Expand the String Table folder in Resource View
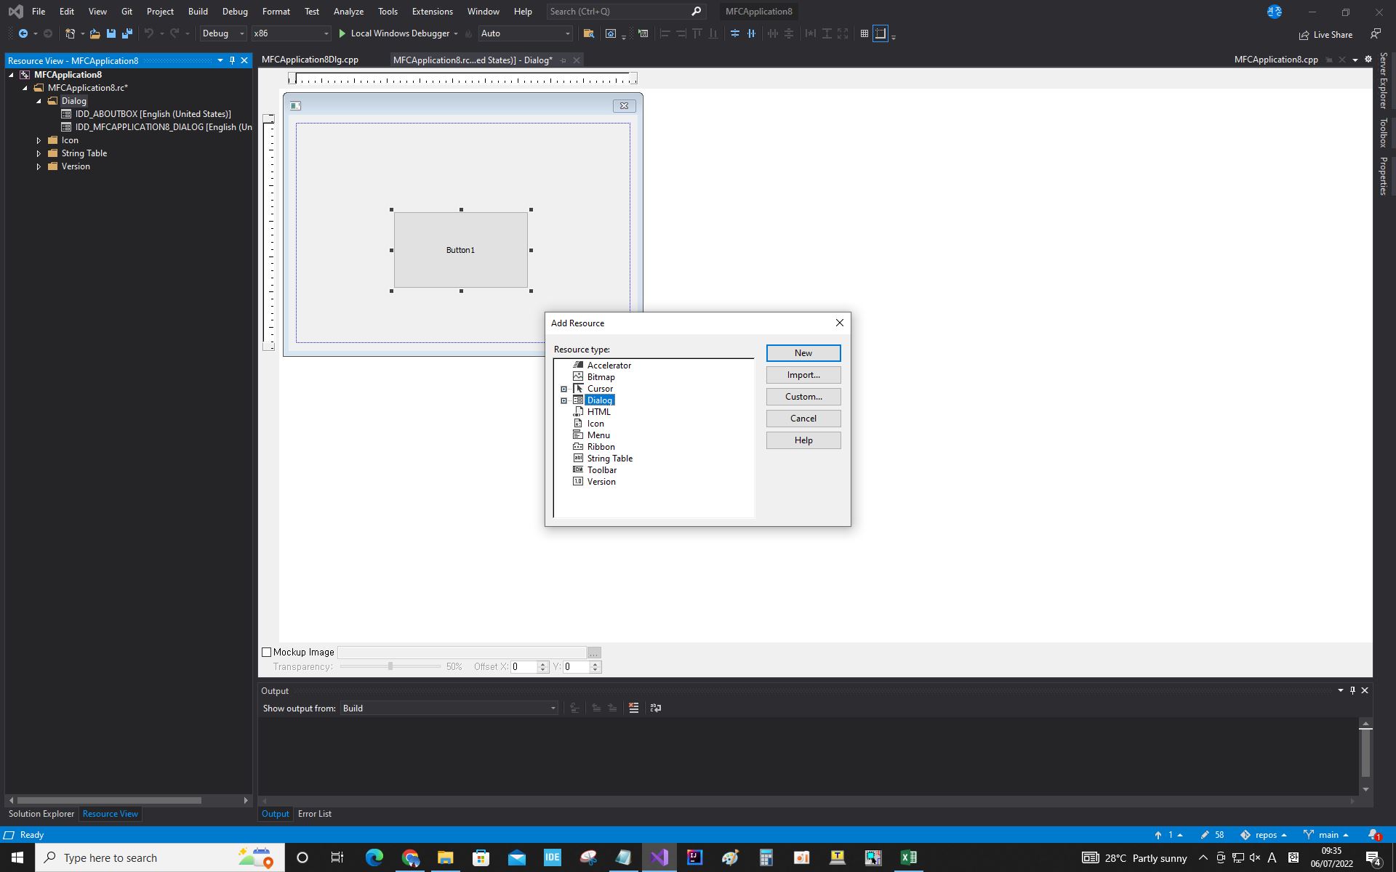The width and height of the screenshot is (1396, 872). [39, 153]
